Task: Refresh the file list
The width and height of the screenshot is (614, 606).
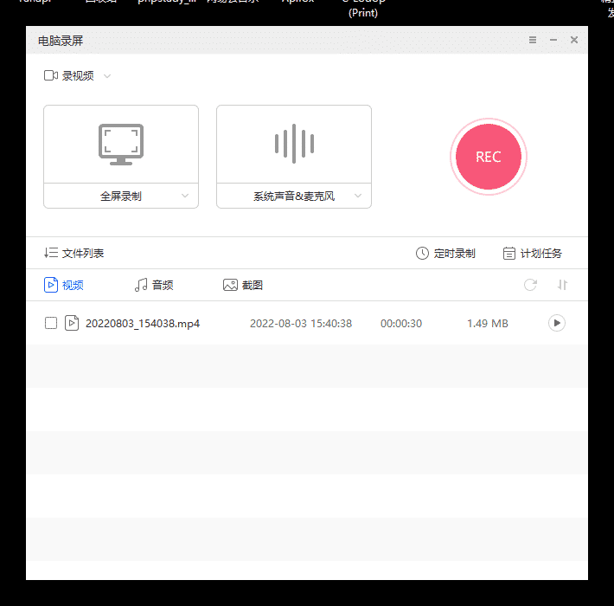Action: [x=530, y=285]
